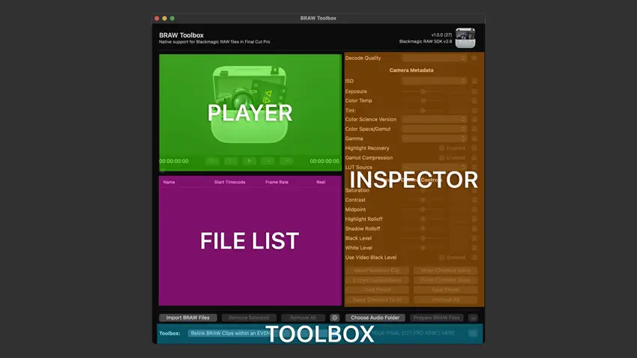Screen dimensions: 637x358
Task: Click the Remove All button
Action: click(x=303, y=318)
